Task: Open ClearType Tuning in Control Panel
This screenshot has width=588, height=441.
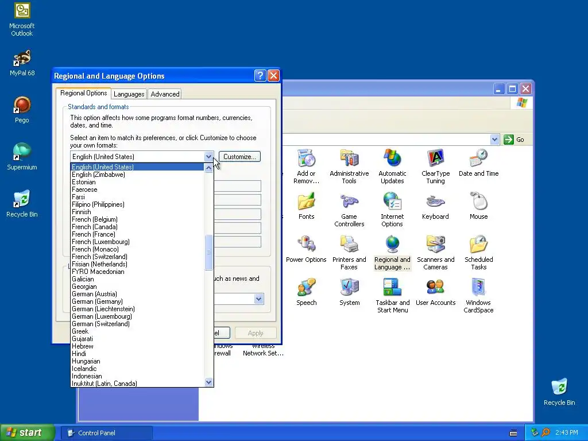Action: tap(435, 166)
